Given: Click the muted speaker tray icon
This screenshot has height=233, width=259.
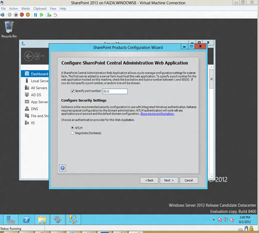Looking at the screenshot, I should (232, 220).
